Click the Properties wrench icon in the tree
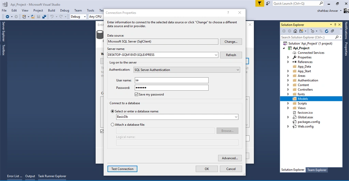Viewport: 349px width, 181px height. pos(294,57)
